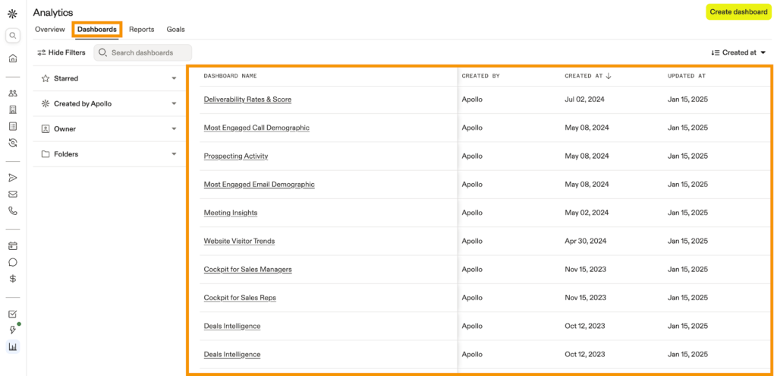Open the search icon in the sidebar
This screenshot has width=777, height=376.
pyautogui.click(x=13, y=36)
